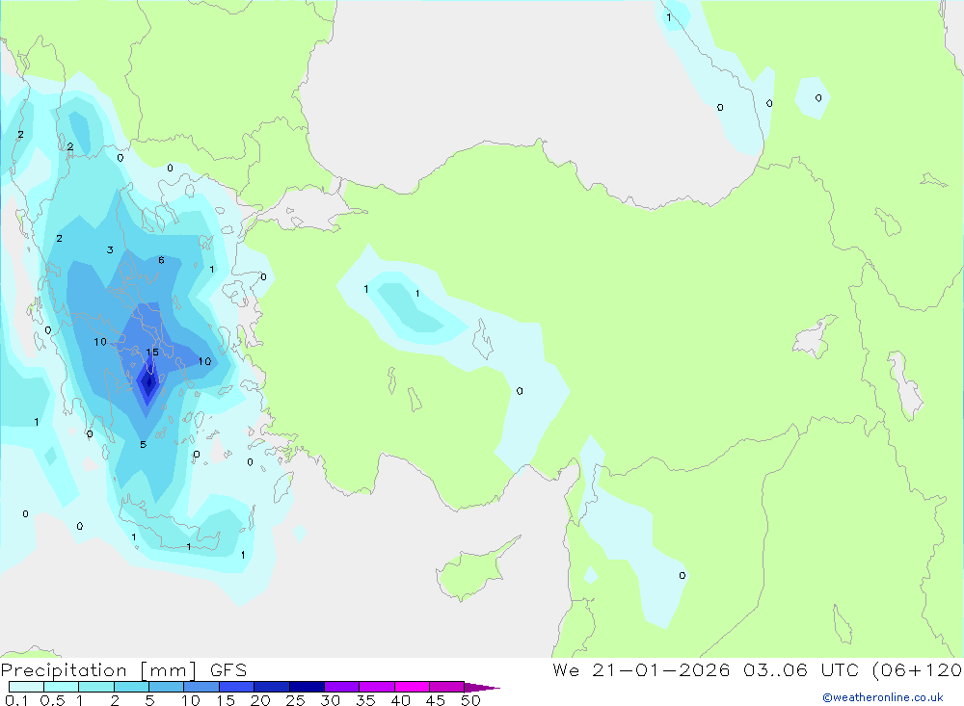The height and width of the screenshot is (706, 964).
Task: Select the 25–30 mm navy legend segment
Action: [x=307, y=687]
